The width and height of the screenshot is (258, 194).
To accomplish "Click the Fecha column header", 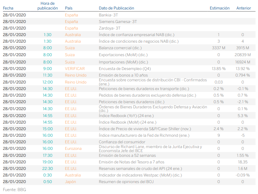I will tap(8, 8).
